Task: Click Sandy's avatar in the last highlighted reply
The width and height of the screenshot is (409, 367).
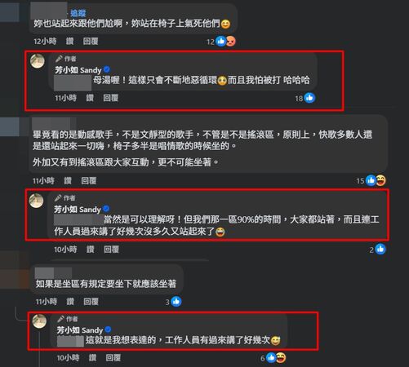Action: pos(39,321)
